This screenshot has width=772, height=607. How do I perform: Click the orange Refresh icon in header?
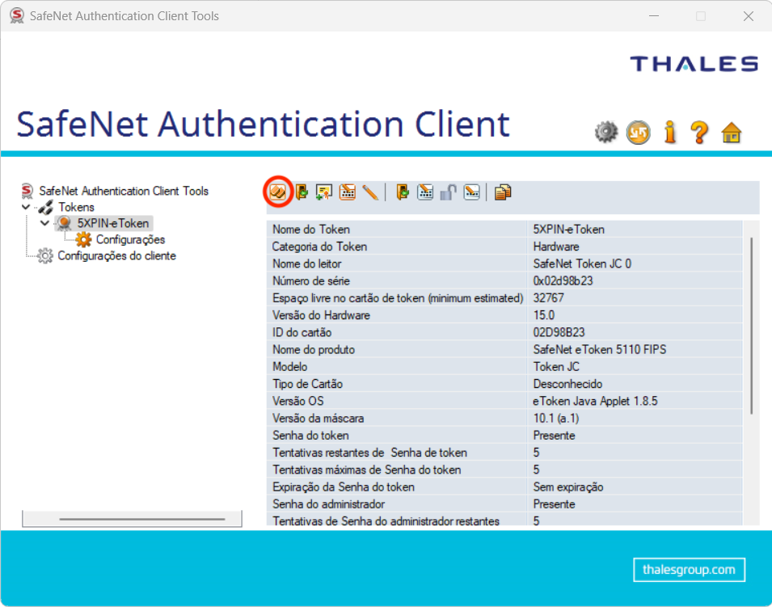pos(638,133)
